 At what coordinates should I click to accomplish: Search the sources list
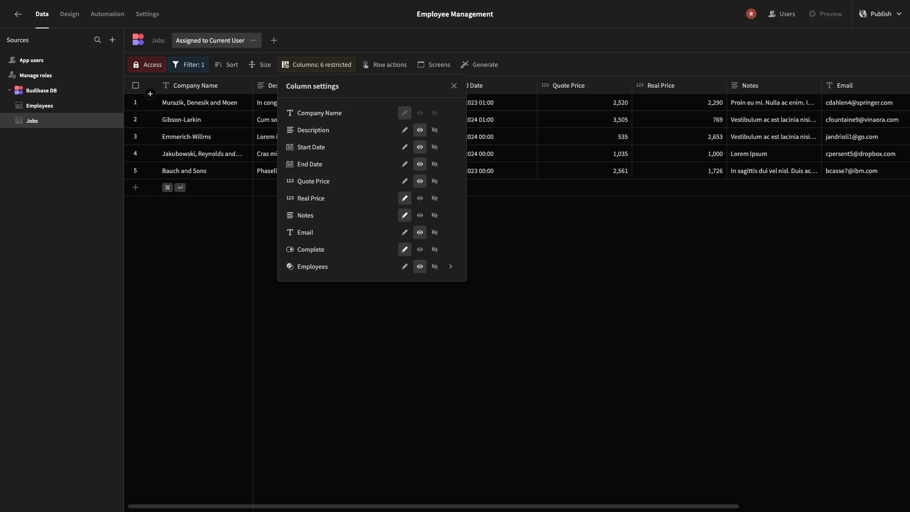tap(98, 40)
